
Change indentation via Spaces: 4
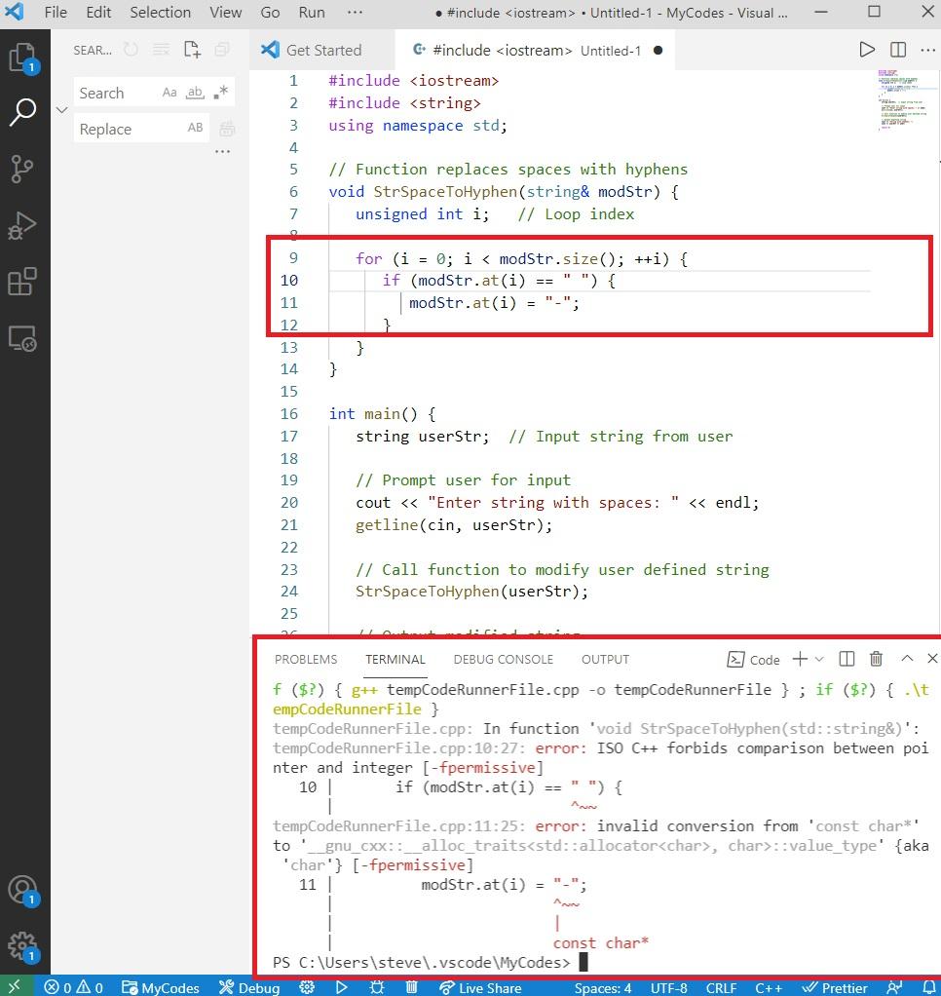coord(603,988)
